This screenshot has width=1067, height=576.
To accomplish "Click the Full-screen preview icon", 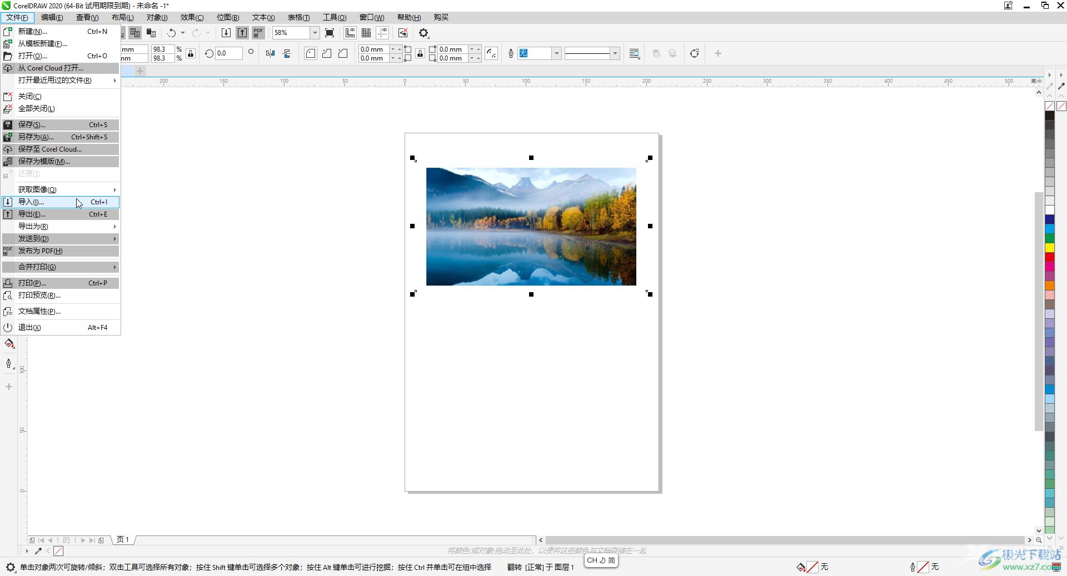I will 330,33.
